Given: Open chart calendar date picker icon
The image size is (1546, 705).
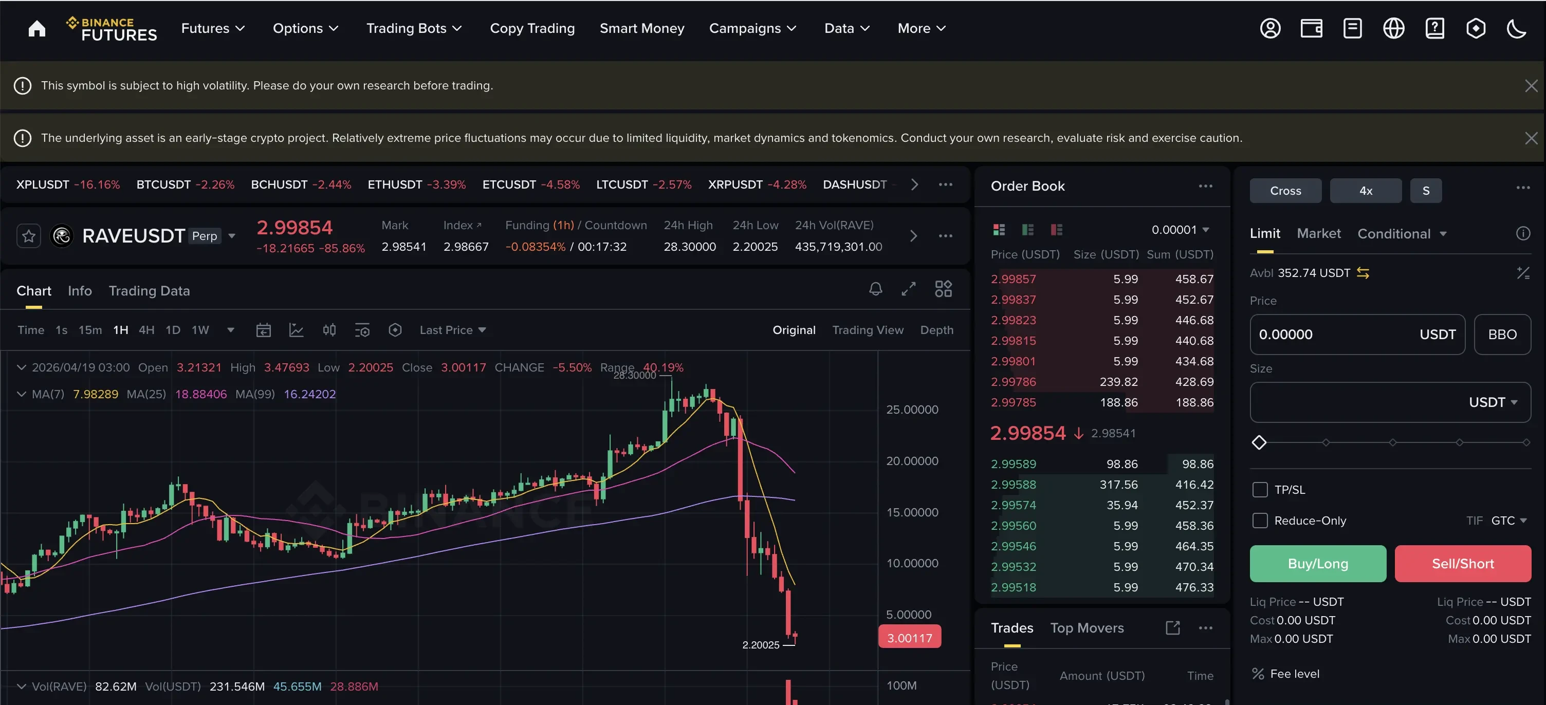Looking at the screenshot, I should pos(264,330).
